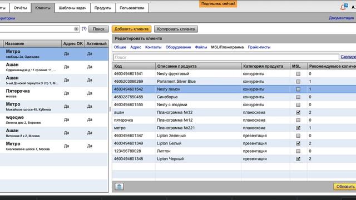Select client Метро Можайское шоссе 45, Кубинка
The width and height of the screenshot is (356, 200).
tap(54, 107)
